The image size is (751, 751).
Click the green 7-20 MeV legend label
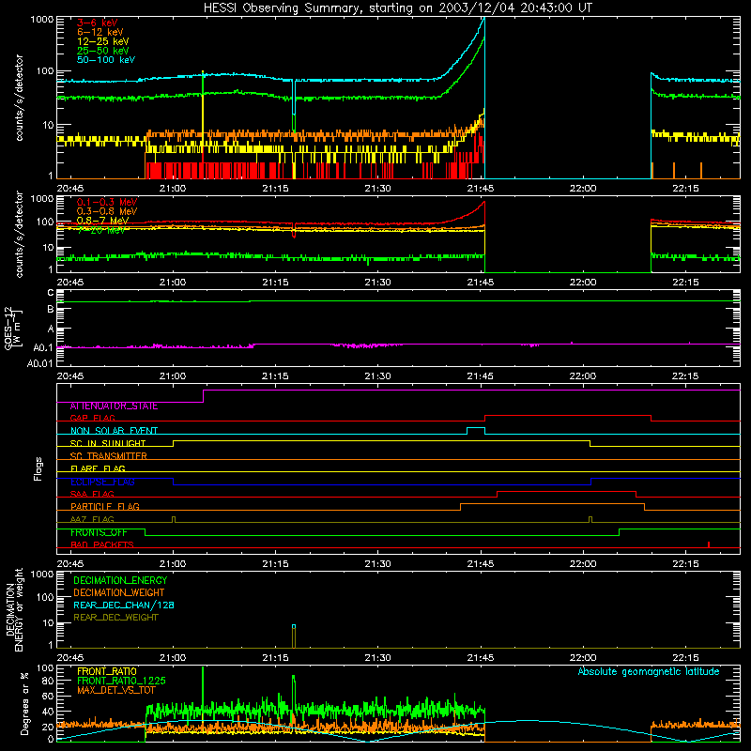click(x=101, y=230)
